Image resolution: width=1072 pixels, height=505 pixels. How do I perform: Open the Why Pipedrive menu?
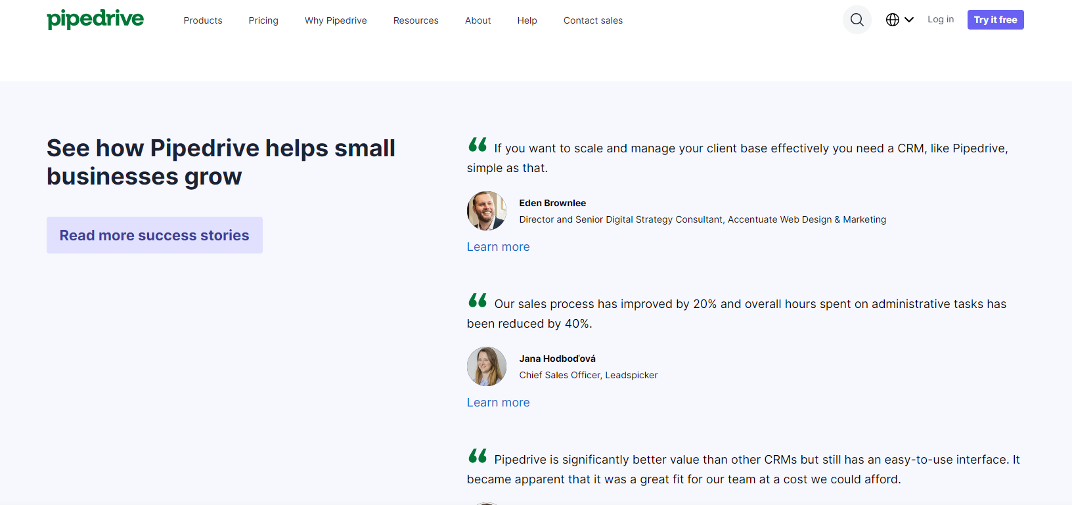[x=336, y=20]
